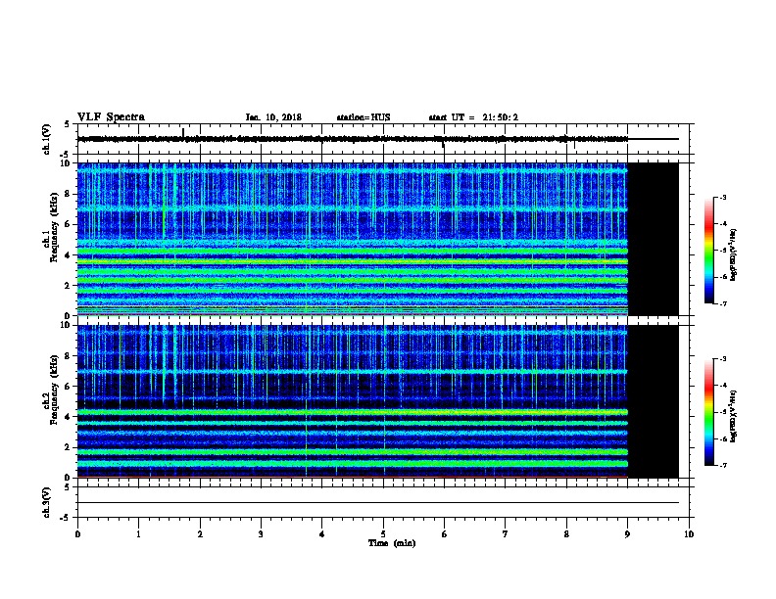Click the ch.1 spectrogram black no-data region
776x599 pixels.
click(654, 239)
